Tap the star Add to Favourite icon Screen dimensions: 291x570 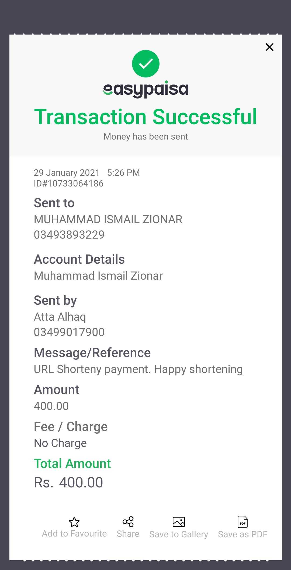tap(74, 522)
